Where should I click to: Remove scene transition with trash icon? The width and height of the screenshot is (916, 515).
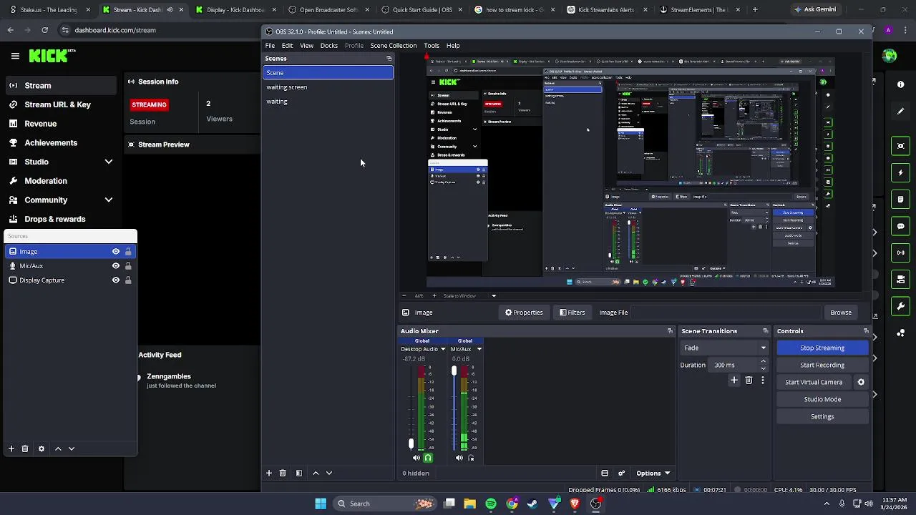[x=749, y=381]
